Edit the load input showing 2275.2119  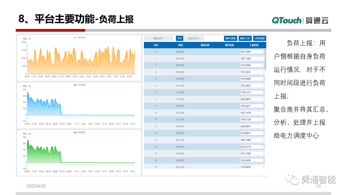coord(252,147)
